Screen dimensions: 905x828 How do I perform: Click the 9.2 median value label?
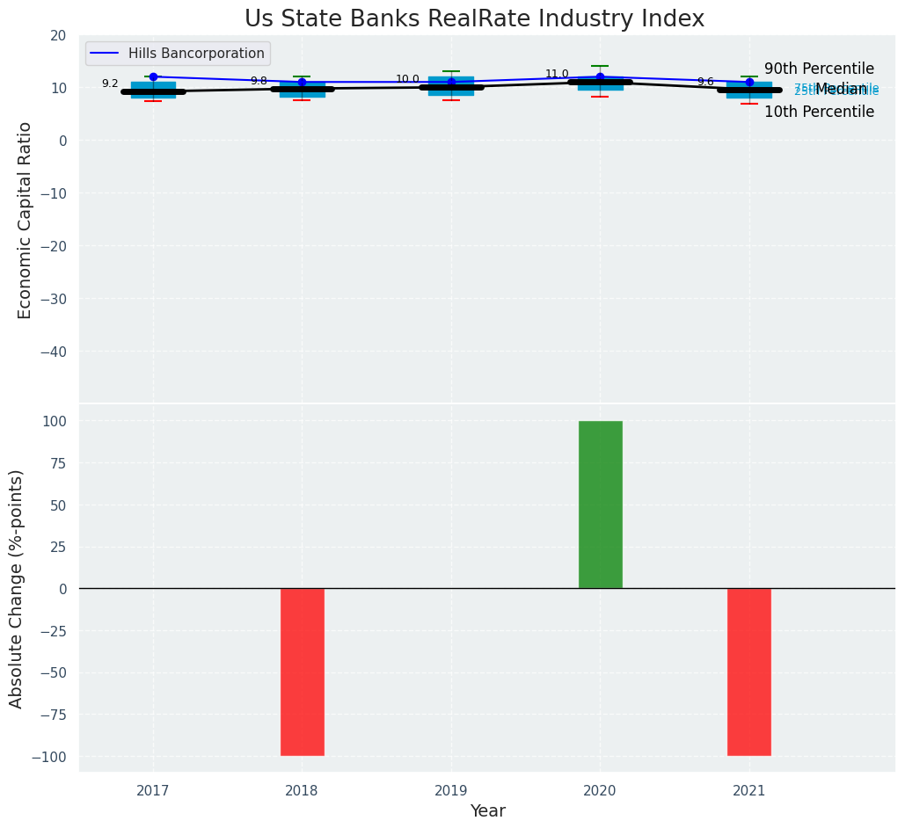[x=110, y=84]
